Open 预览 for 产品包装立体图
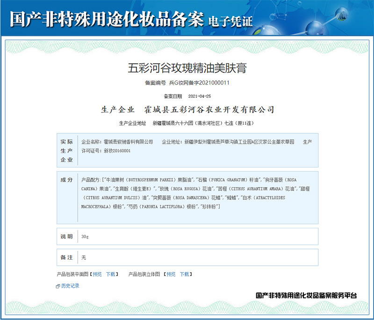Image resolution: width=374 pixels, height=320 pixels. point(171,274)
